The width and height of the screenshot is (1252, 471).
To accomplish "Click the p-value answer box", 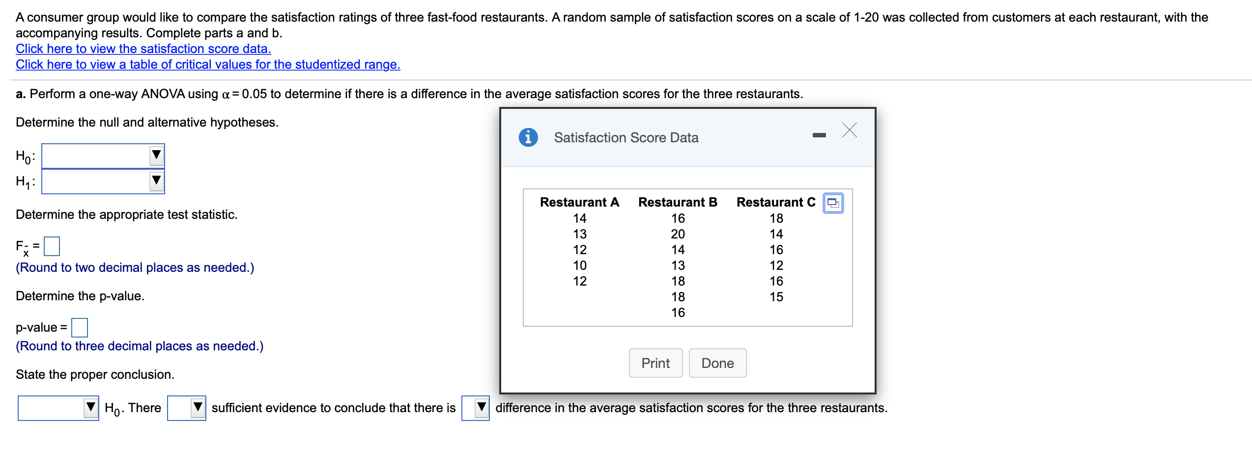I will (x=79, y=327).
